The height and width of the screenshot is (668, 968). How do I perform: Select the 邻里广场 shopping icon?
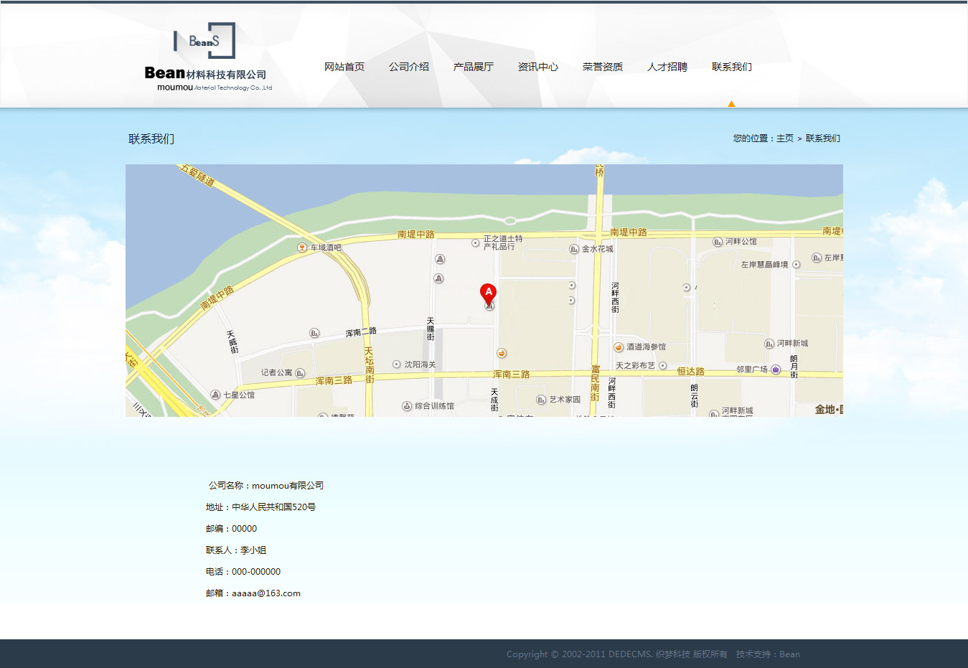click(776, 370)
